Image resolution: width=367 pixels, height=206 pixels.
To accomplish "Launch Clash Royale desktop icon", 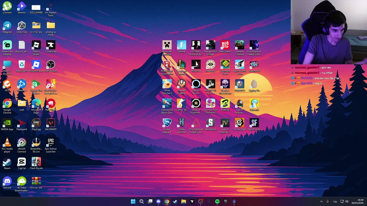I will coord(36,163).
